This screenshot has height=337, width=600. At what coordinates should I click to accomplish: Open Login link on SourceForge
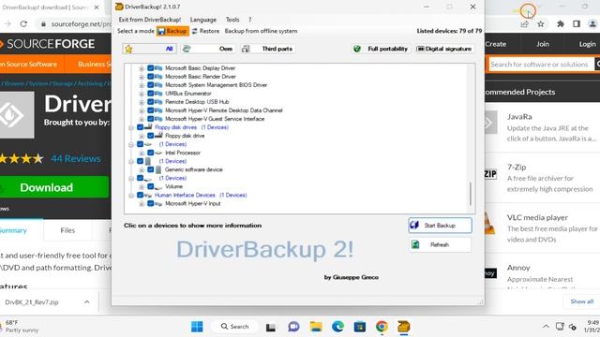[x=587, y=44]
